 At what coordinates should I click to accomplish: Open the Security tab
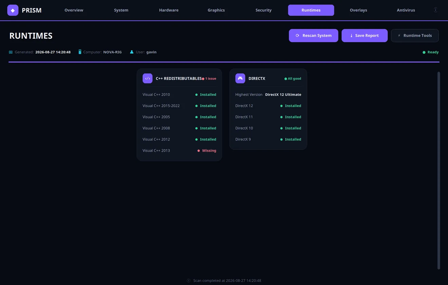263,10
